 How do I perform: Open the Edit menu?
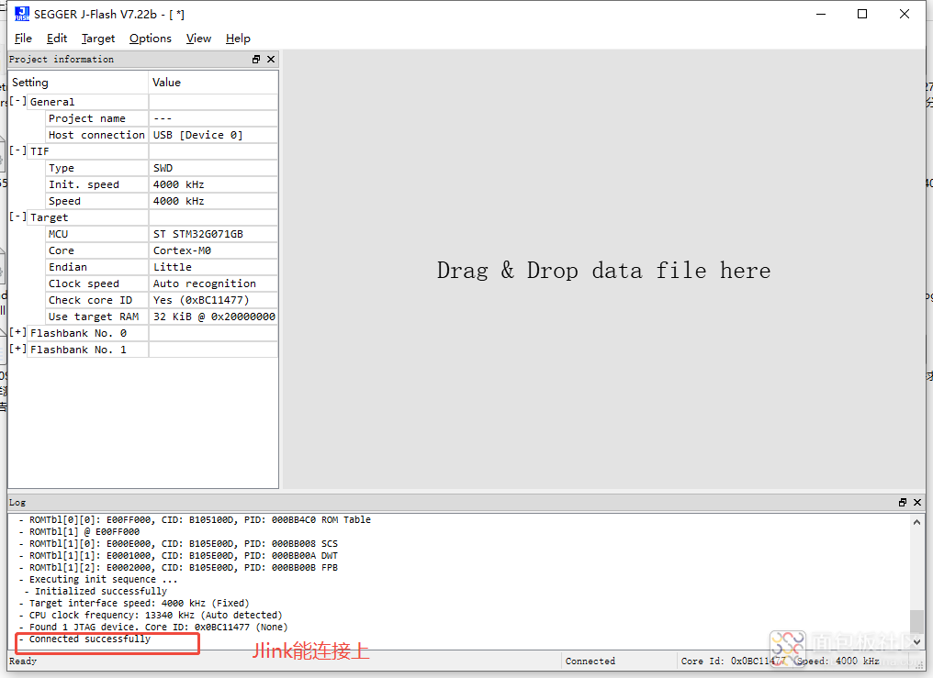[57, 39]
